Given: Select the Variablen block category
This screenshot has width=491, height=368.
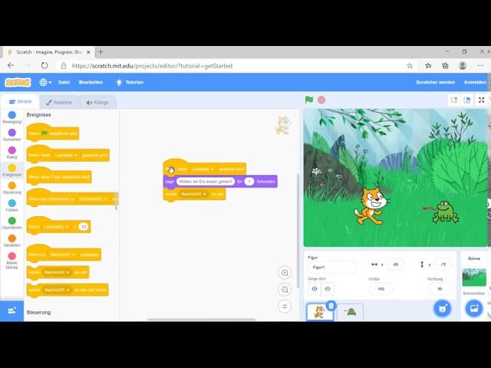Looking at the screenshot, I should tap(12, 241).
